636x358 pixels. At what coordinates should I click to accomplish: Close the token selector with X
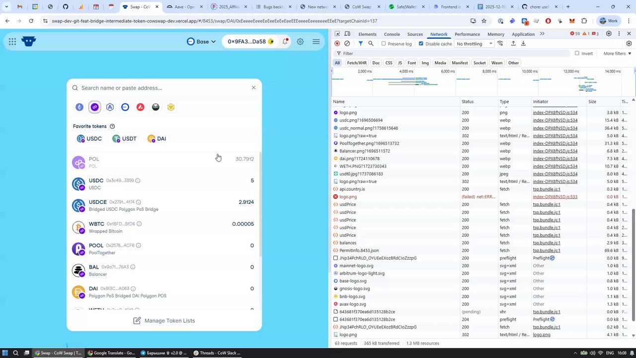(x=253, y=88)
